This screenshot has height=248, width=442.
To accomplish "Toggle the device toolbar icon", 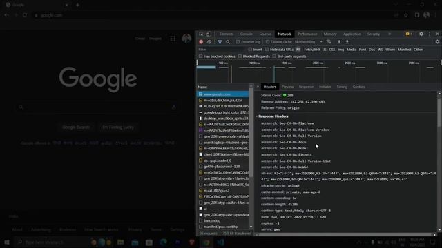I will tap(209, 34).
